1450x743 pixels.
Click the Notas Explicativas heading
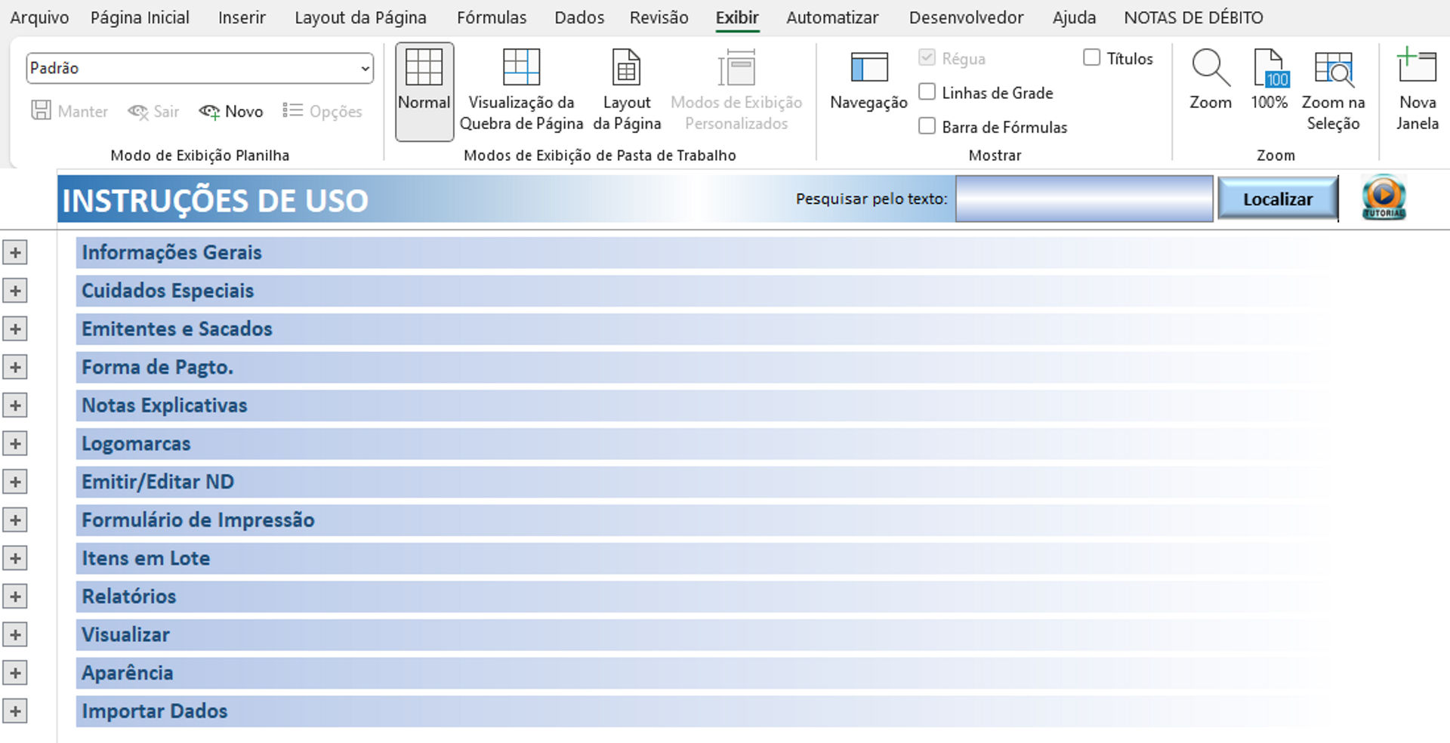164,405
